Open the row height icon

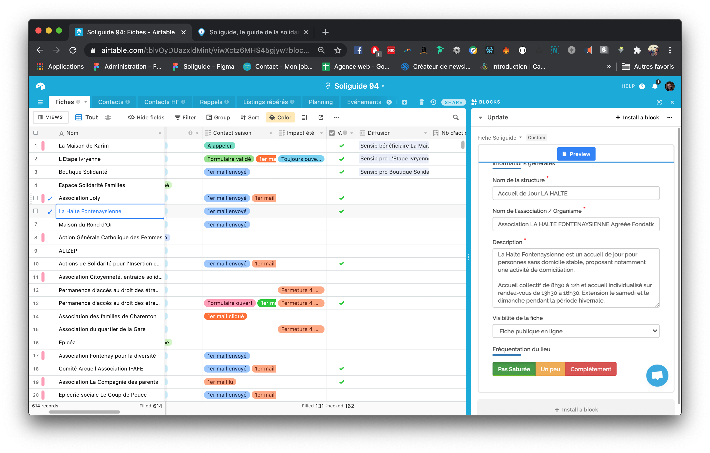[x=304, y=117]
